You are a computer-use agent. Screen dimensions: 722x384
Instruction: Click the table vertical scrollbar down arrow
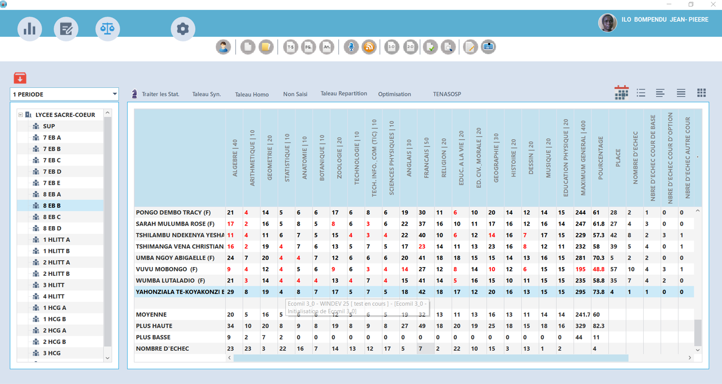coord(697,350)
